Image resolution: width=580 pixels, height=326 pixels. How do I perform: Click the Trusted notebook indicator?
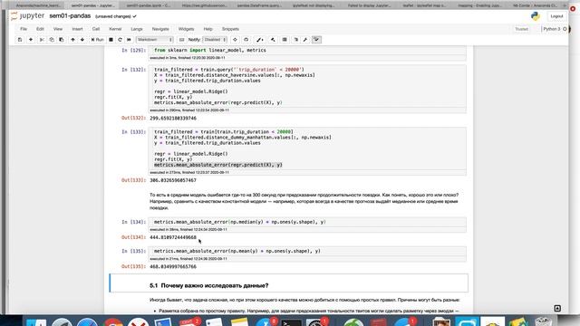point(522,29)
